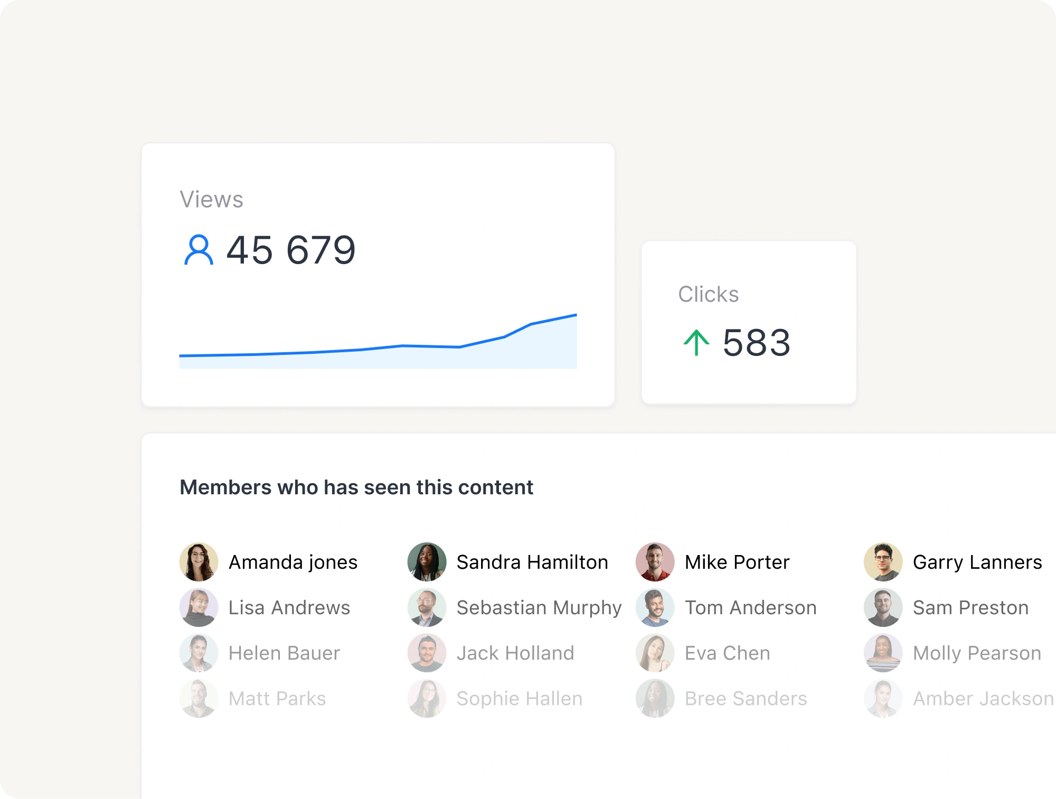Screen dimensions: 1056x799
Task: Click Mike Porter's avatar photo
Action: (655, 562)
